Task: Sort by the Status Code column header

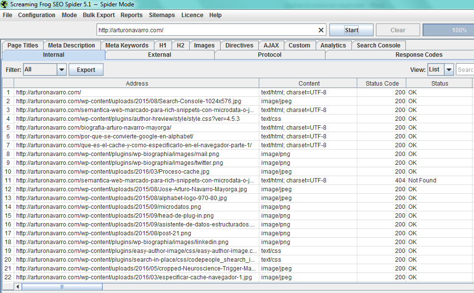Action: 382,83
